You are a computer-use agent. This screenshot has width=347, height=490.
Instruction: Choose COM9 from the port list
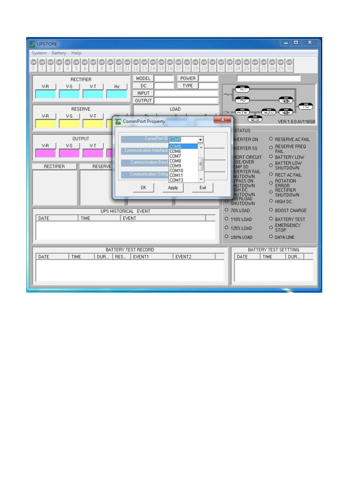point(183,166)
